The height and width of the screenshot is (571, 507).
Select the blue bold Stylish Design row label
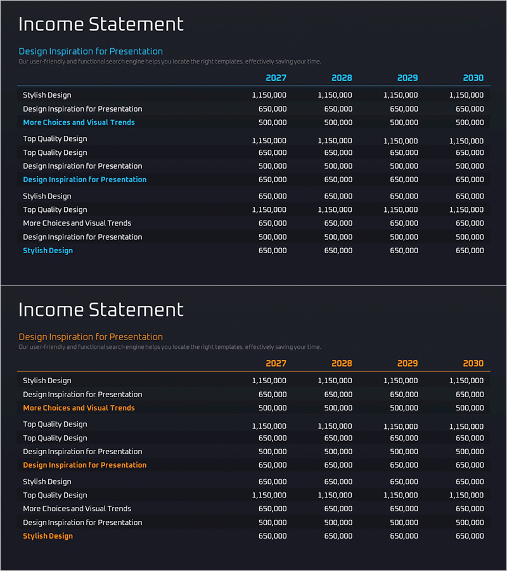48,251
